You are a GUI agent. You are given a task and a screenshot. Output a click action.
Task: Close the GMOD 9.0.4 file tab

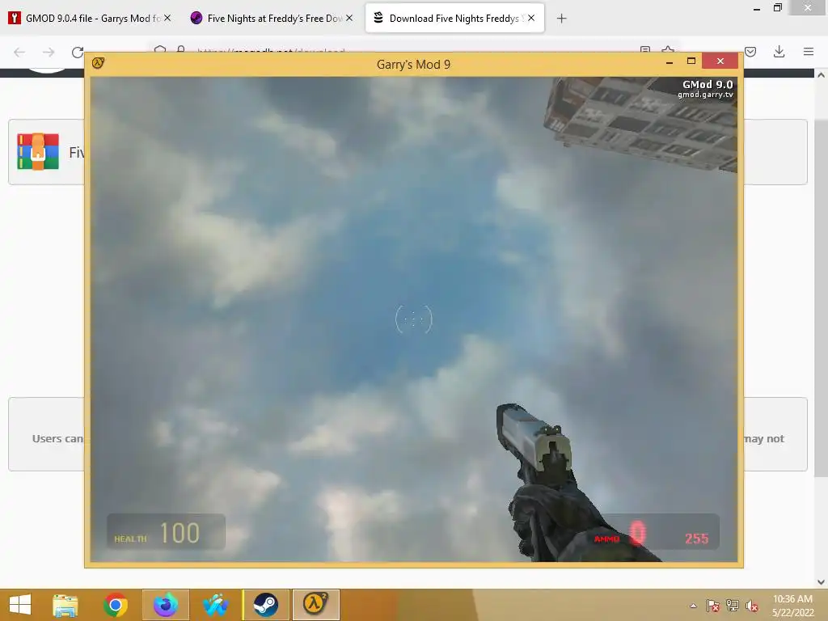tap(167, 18)
